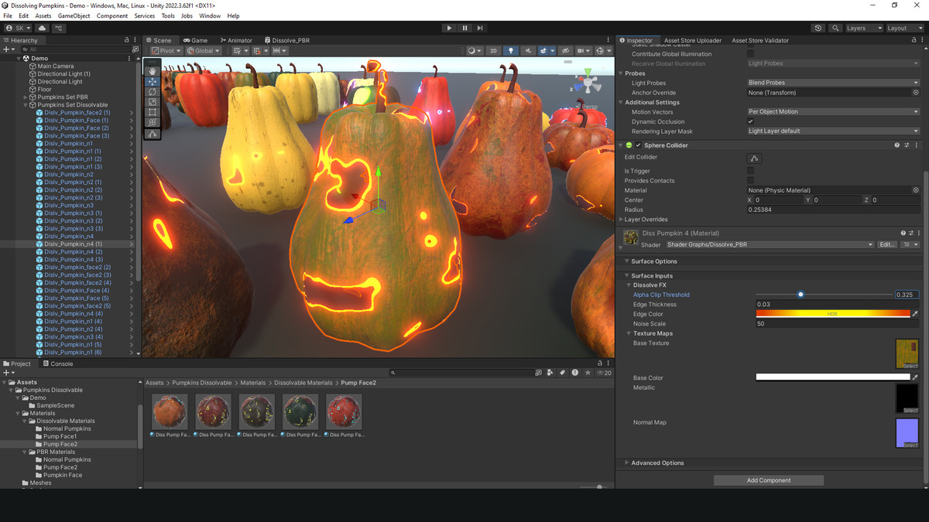This screenshot has width=929, height=522.
Task: Select the Rotate tool
Action: (152, 91)
